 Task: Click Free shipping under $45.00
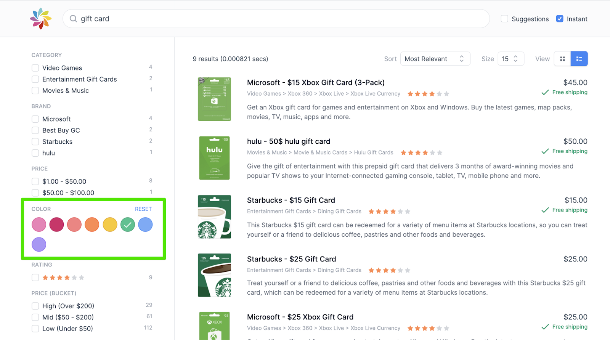tap(564, 92)
